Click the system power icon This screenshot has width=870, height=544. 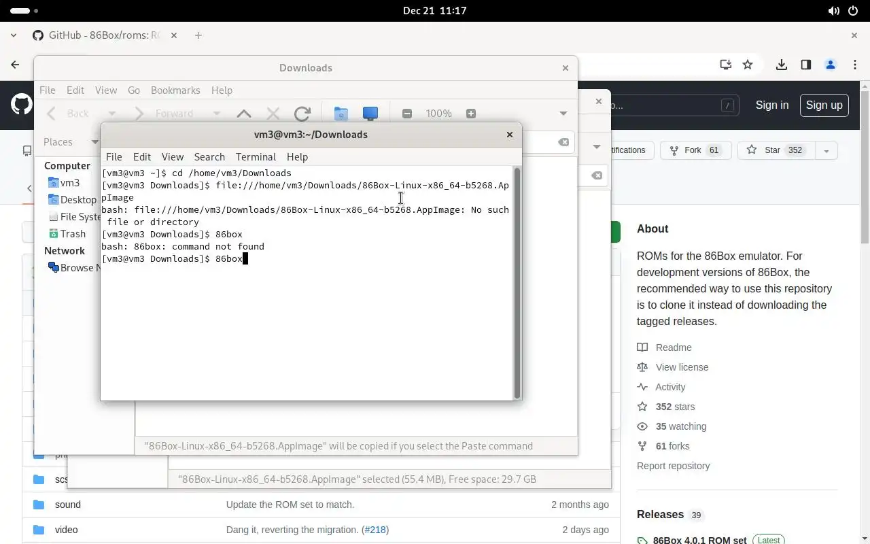coord(853,11)
